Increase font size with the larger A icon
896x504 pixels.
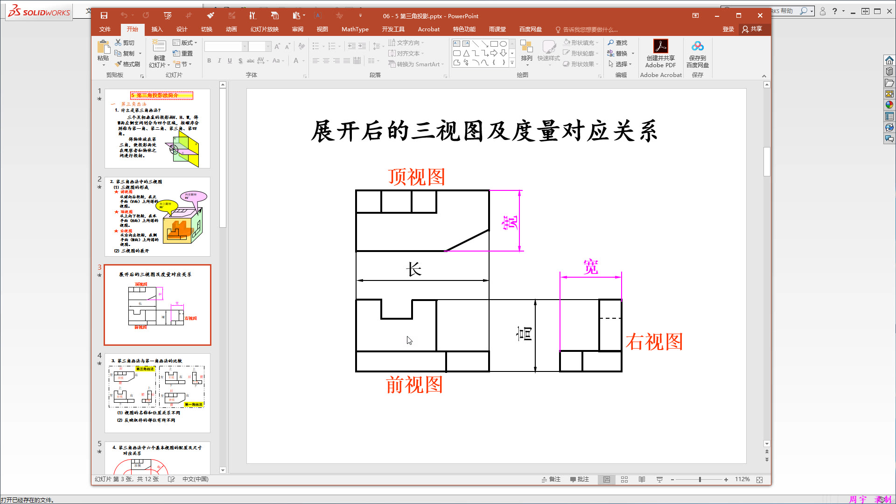click(x=278, y=46)
